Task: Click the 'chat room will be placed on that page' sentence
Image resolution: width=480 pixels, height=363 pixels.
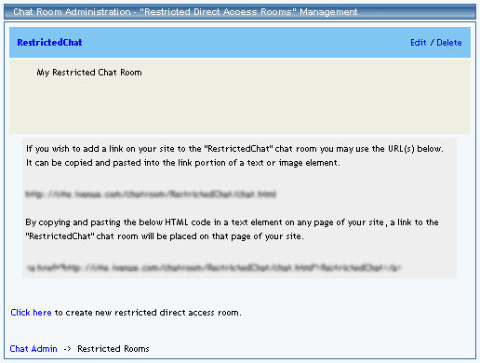Action: [x=165, y=236]
